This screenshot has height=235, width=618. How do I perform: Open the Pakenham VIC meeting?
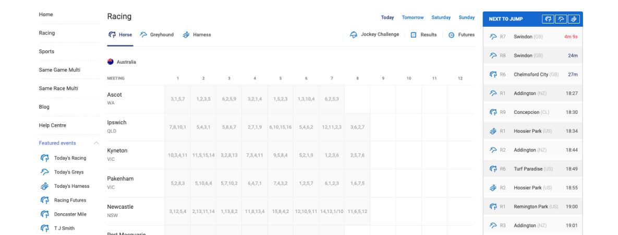point(120,183)
